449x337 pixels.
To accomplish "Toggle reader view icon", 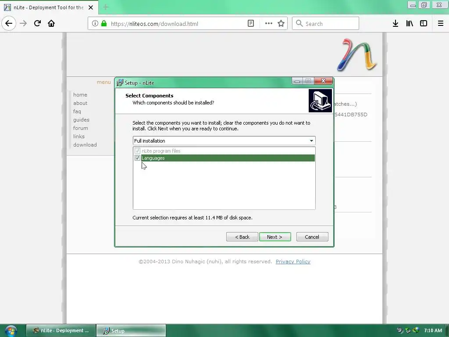I will 250,24.
